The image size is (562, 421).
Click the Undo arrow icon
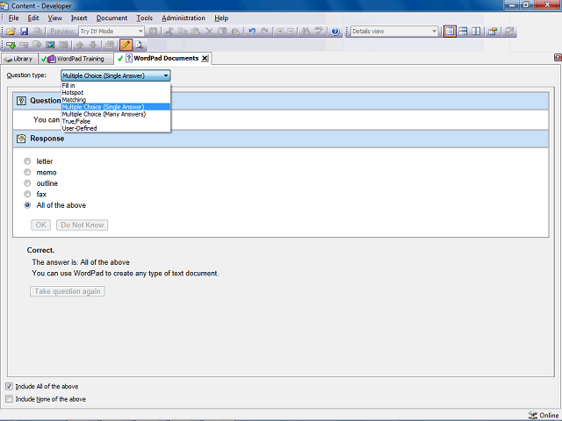252,32
